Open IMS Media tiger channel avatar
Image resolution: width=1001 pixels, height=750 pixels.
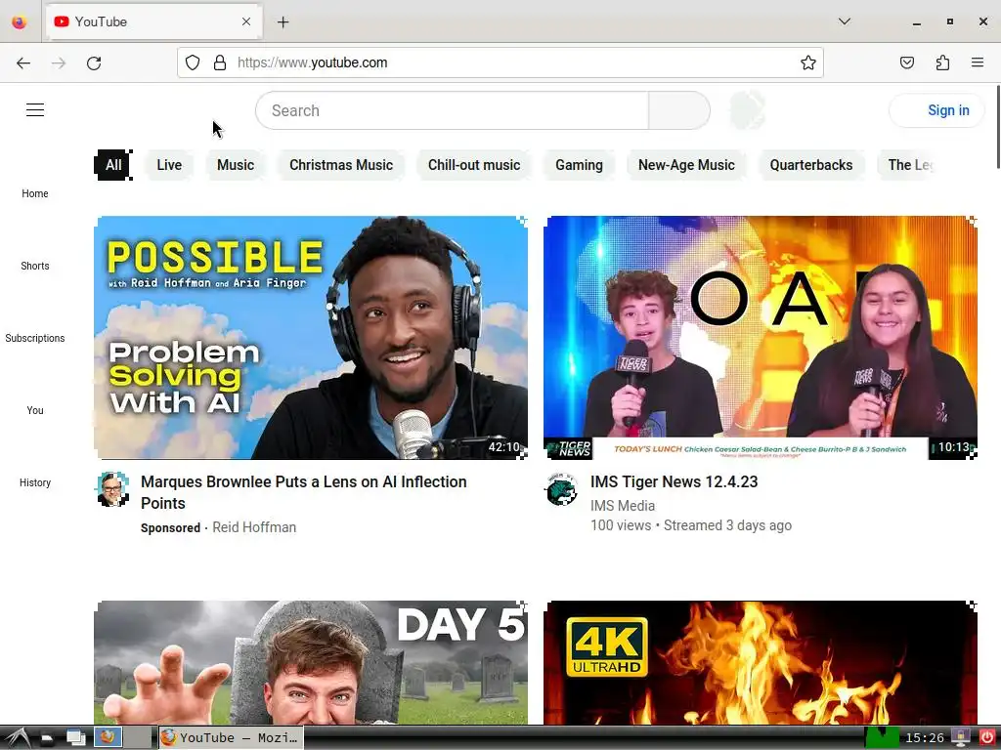click(562, 489)
